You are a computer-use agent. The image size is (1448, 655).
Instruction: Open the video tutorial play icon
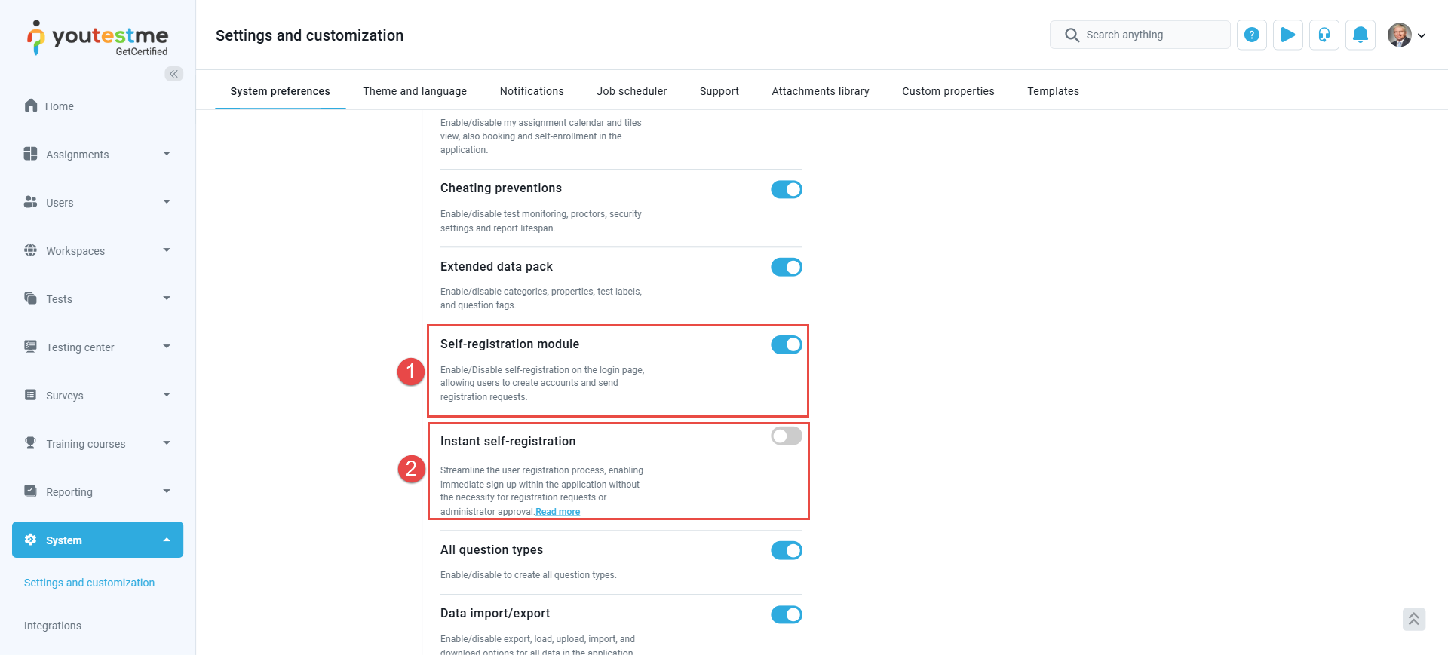[1288, 35]
